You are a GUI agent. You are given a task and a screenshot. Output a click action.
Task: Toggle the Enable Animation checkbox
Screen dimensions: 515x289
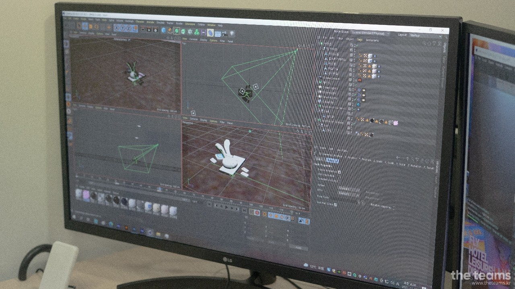pyautogui.click(x=339, y=172)
